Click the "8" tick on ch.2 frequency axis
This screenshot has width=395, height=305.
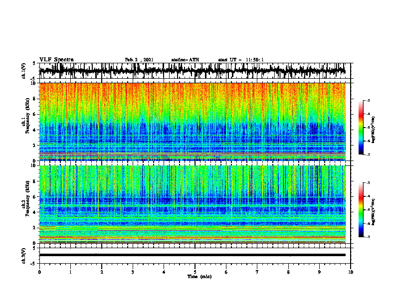pos(34,181)
